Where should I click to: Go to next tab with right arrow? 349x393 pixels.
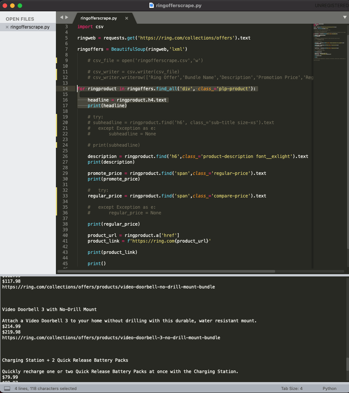(x=67, y=17)
